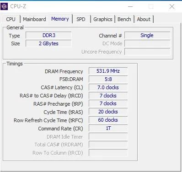Click the tRCD 7 clocks value
This screenshot has width=182, height=172.
click(108, 96)
